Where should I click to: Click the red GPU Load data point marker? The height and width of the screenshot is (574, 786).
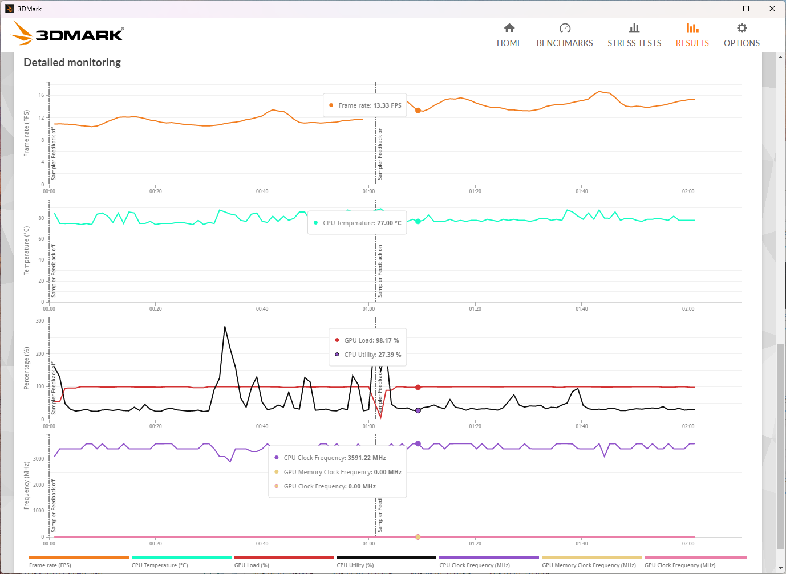(418, 387)
